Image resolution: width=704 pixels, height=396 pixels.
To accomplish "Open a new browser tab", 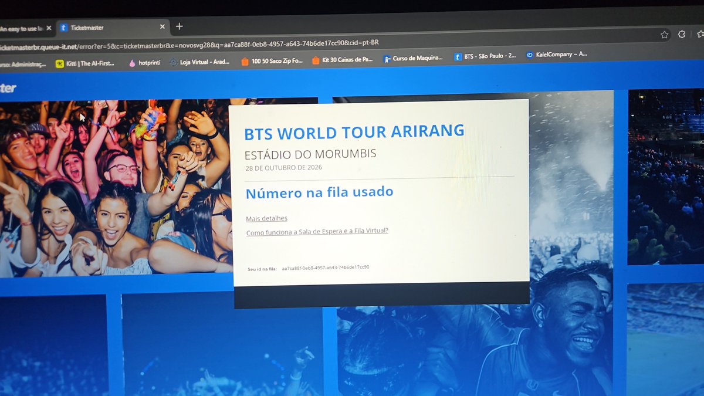I will click(180, 26).
